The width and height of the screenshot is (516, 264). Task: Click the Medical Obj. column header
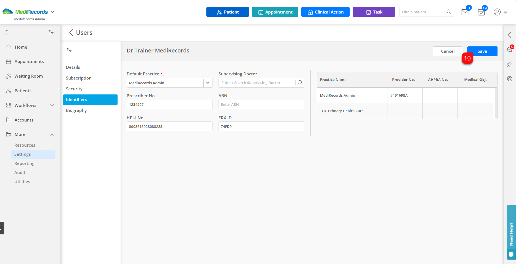(x=475, y=80)
